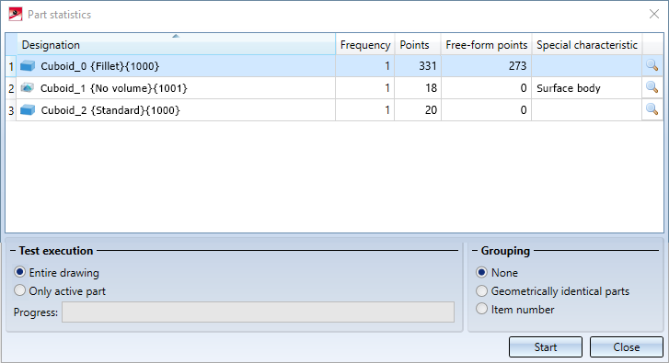Click the Progress bar field
Viewport: 669px width, 363px height.
coord(259,312)
